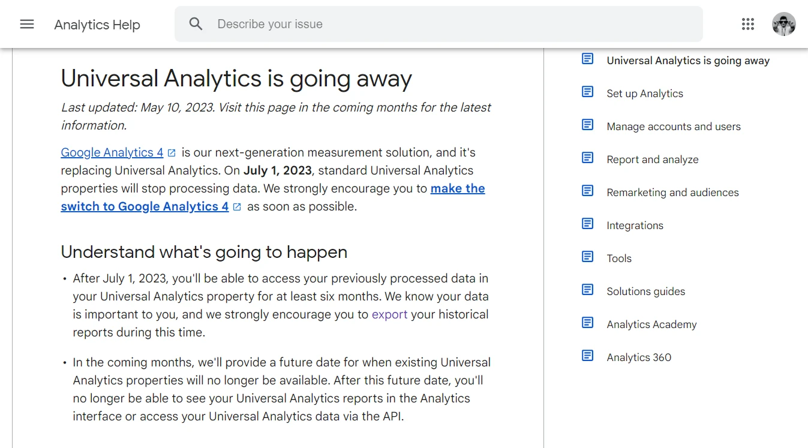Click the search magnifier icon

click(x=196, y=24)
